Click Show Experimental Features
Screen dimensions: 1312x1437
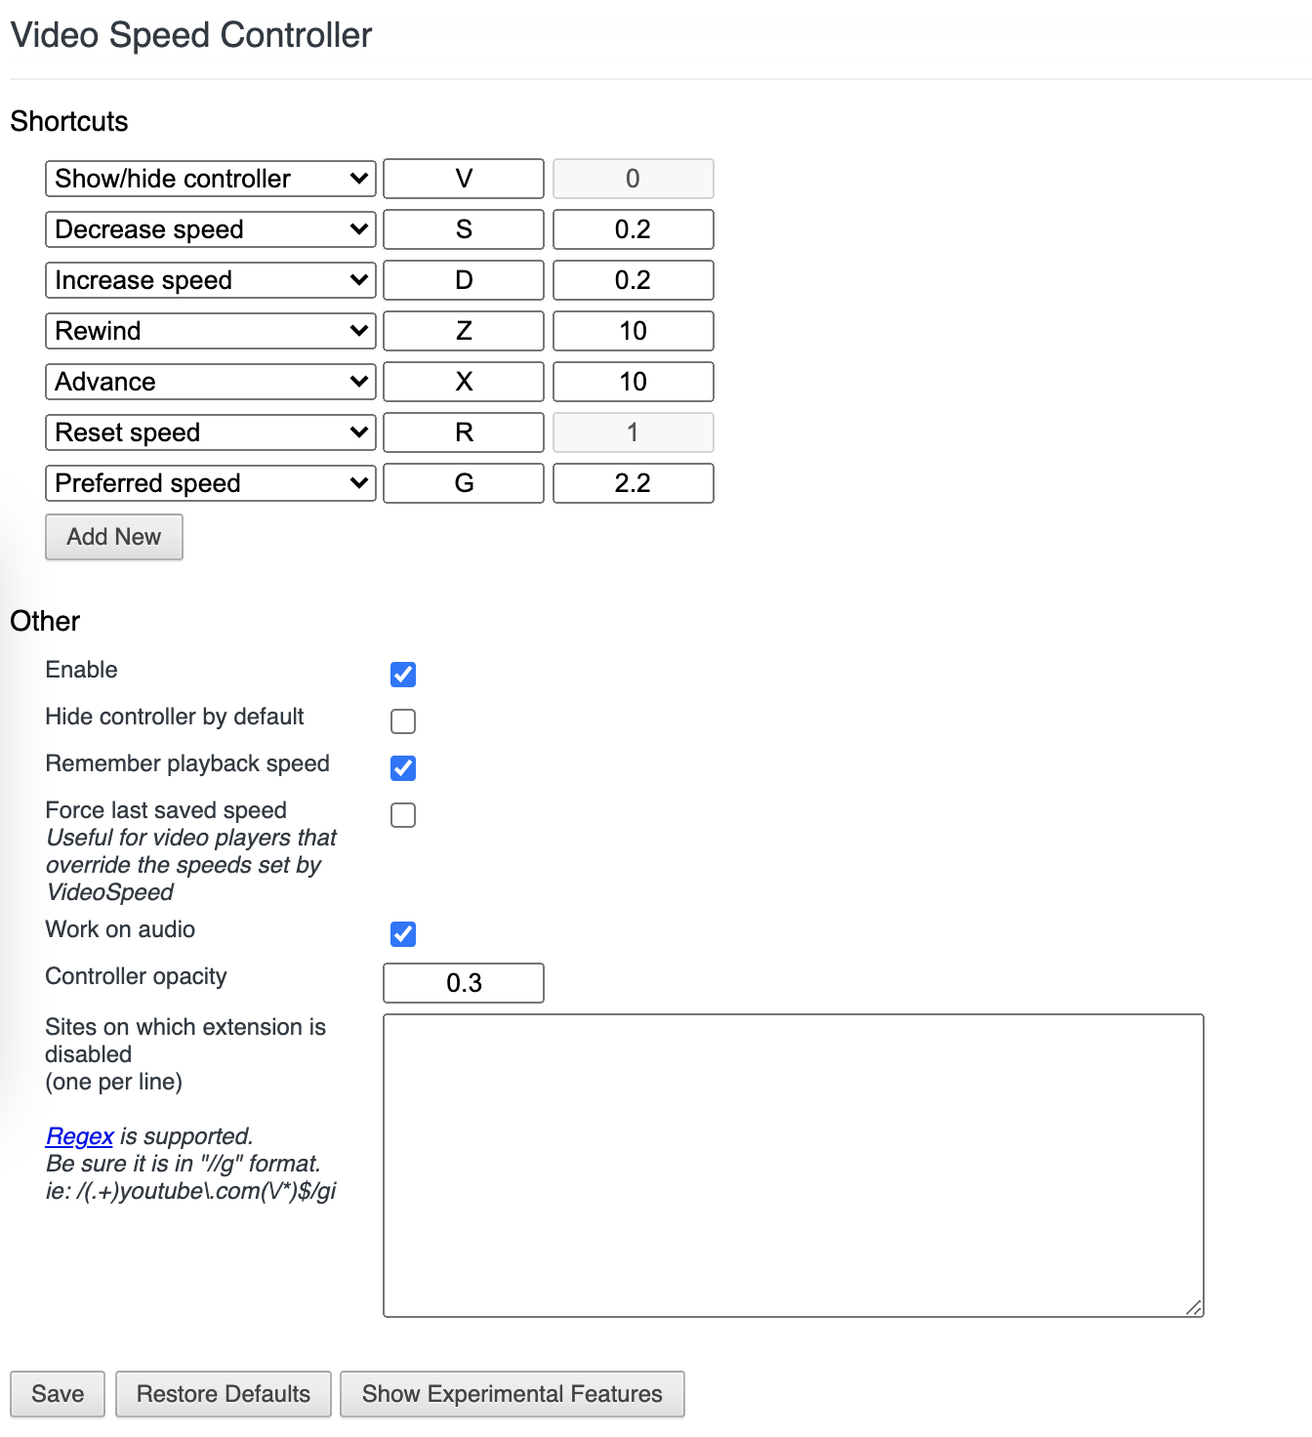point(512,1394)
